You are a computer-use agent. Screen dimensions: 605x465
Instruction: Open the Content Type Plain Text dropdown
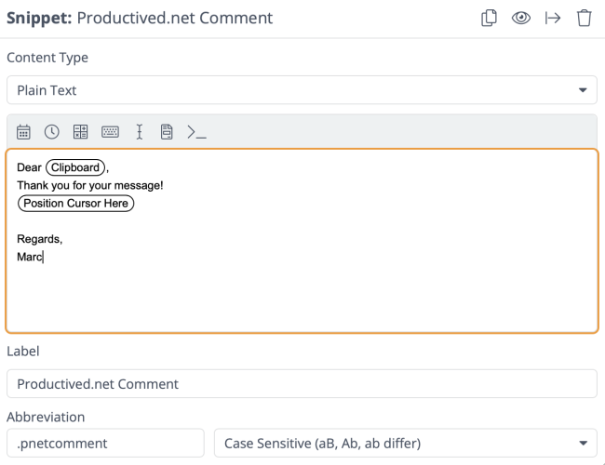(302, 90)
